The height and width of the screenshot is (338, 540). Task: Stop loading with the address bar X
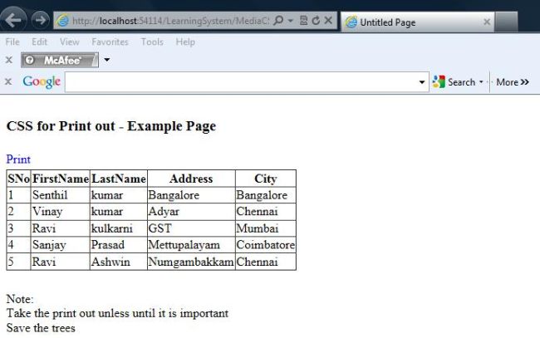[x=328, y=20]
